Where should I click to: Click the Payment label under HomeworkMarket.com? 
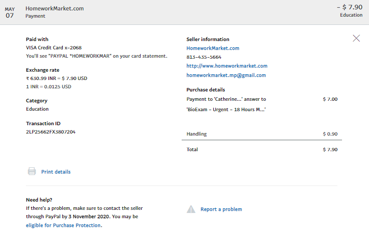[35, 16]
